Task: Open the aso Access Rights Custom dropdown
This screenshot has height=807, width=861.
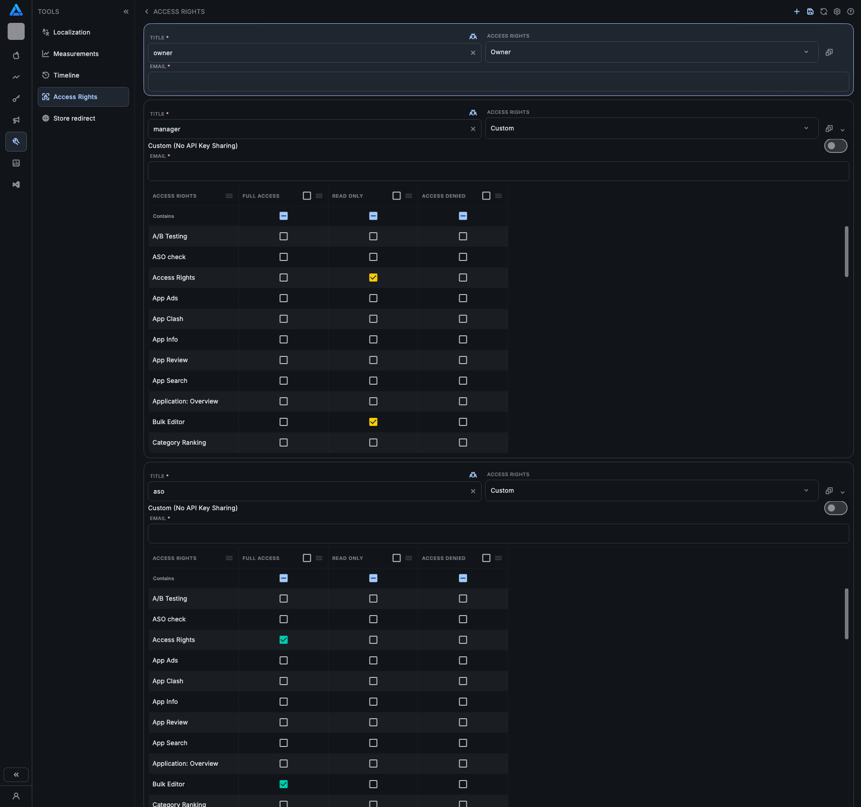Action: (651, 491)
